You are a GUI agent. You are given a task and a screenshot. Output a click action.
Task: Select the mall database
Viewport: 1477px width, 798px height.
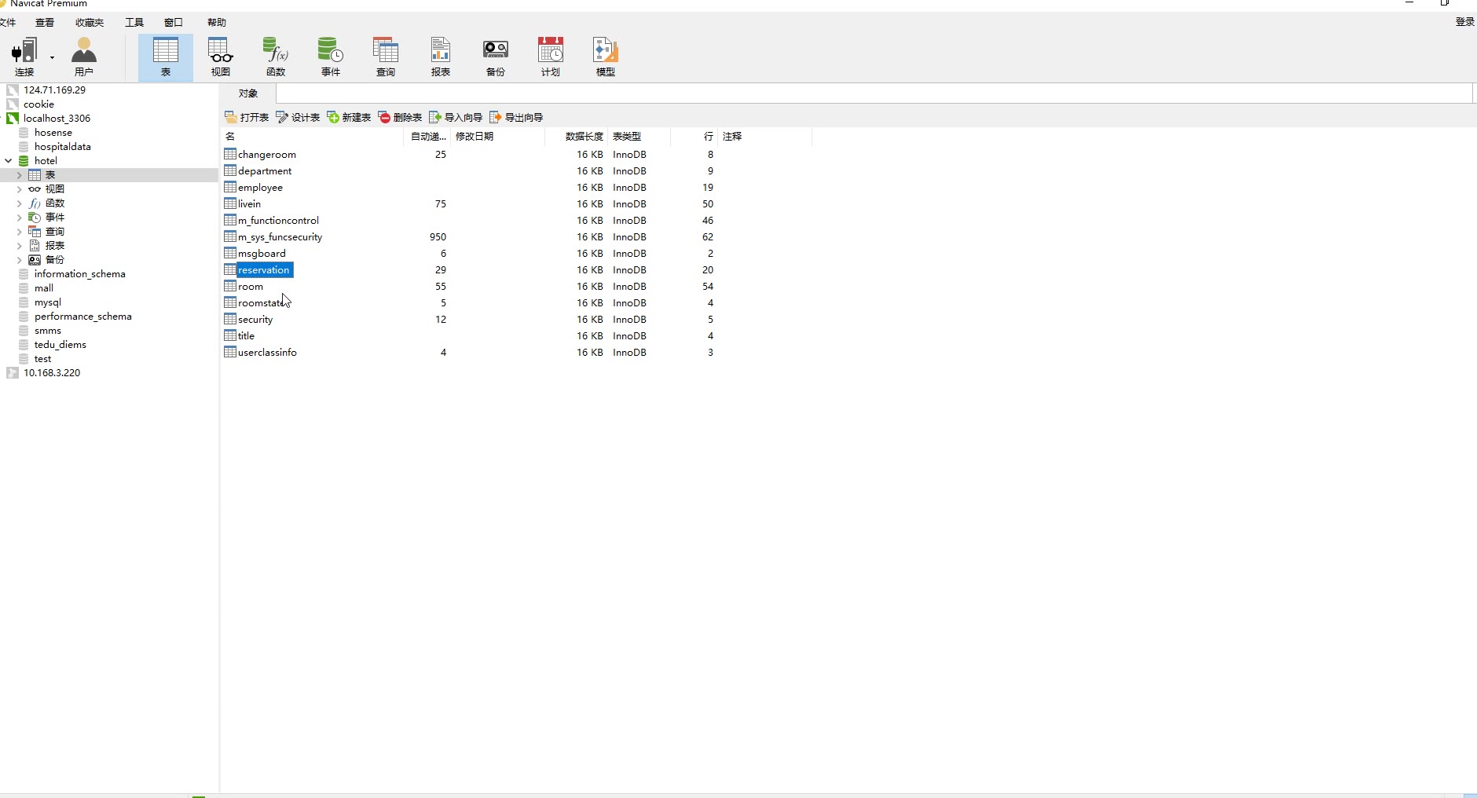click(x=43, y=287)
